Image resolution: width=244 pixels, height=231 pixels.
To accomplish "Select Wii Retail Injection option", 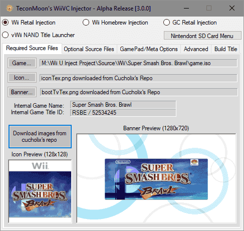I will (29, 23).
